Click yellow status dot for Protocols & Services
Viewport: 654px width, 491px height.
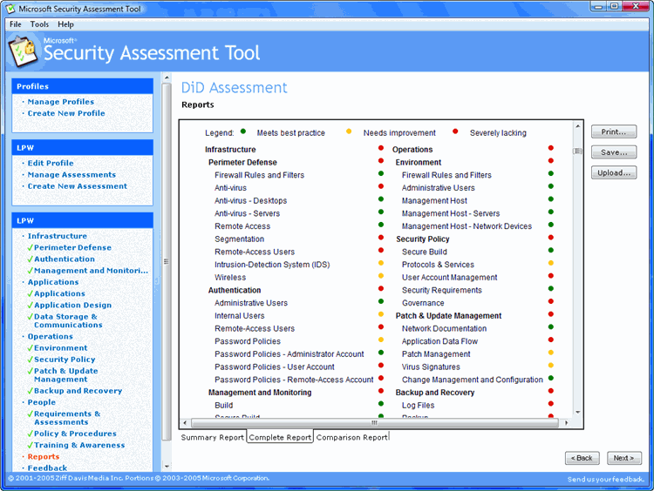pos(550,263)
